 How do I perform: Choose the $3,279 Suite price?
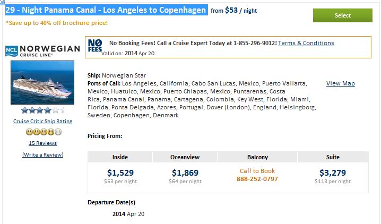click(333, 173)
